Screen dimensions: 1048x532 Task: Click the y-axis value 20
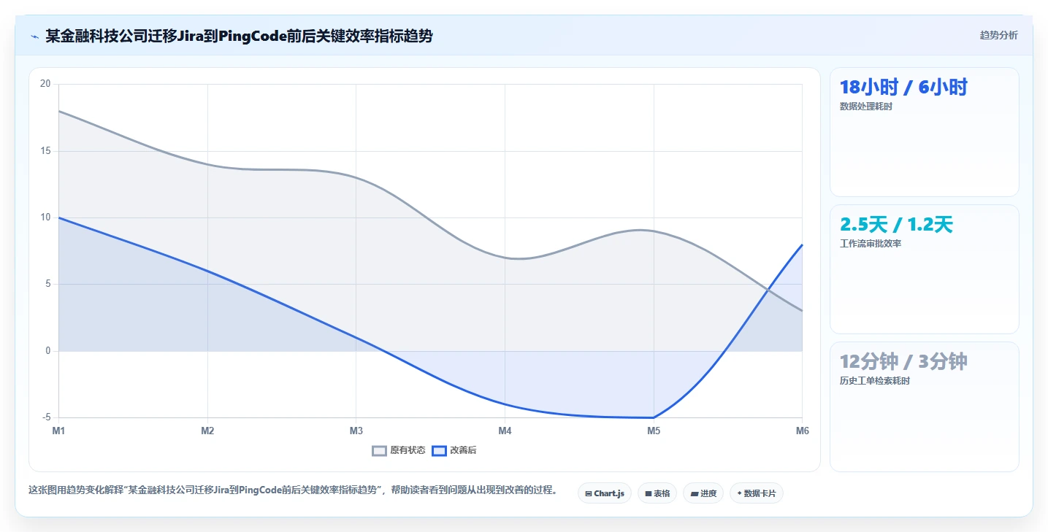(x=45, y=84)
